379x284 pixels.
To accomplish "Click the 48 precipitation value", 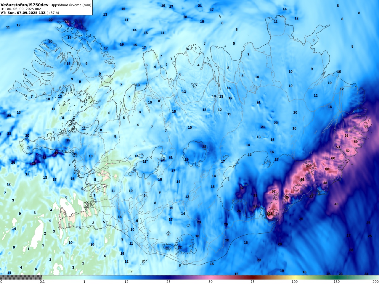I will point(325,183).
